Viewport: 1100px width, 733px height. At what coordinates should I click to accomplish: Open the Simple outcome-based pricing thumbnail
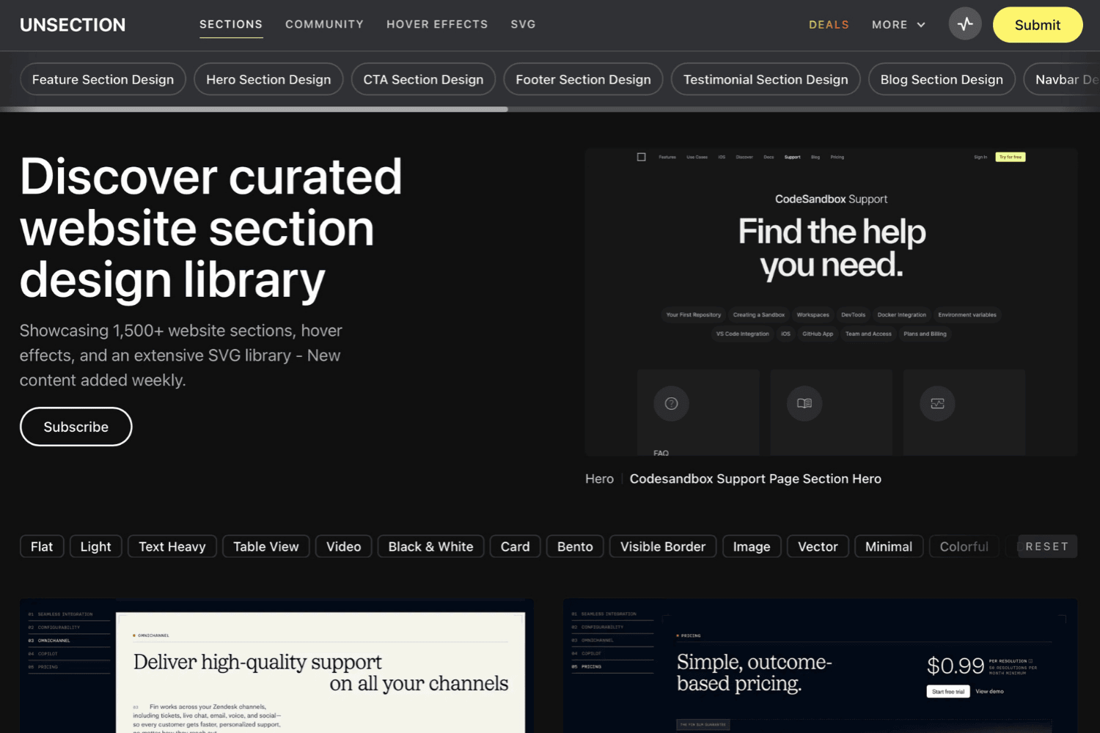820,666
